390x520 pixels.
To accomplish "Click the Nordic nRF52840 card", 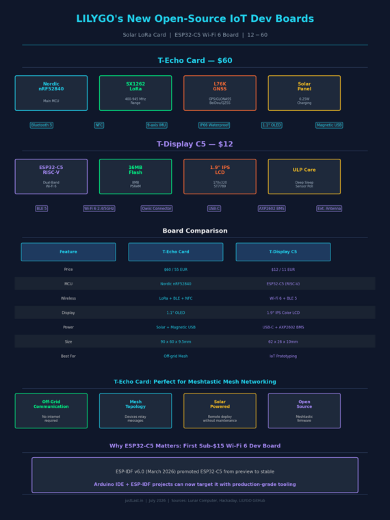I will click(x=51, y=93).
